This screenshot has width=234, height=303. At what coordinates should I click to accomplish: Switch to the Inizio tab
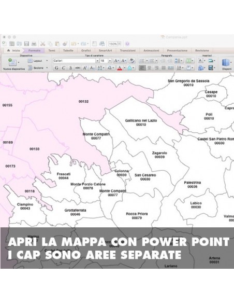coord(14,51)
